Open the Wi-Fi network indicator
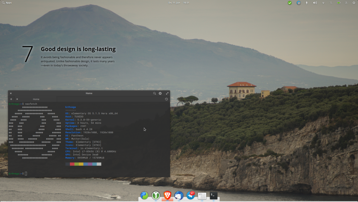The height and width of the screenshot is (202, 358). click(323, 3)
